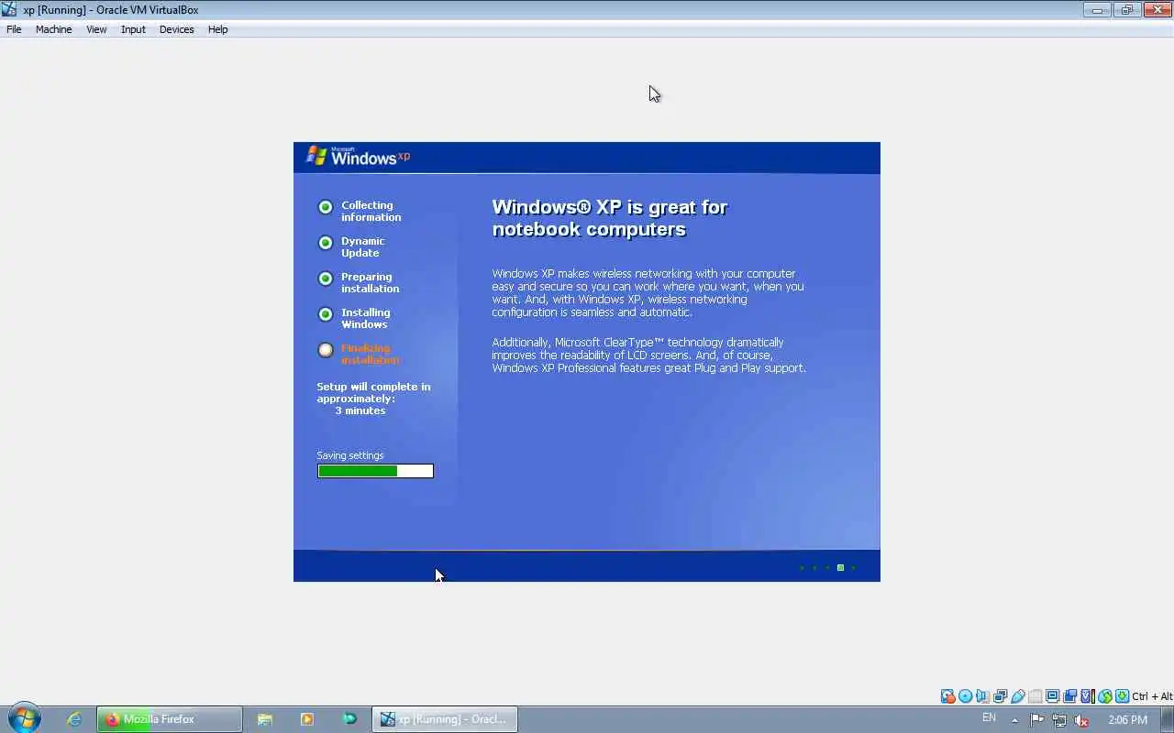Click the Windows XP logo in setup header
Image resolution: width=1174 pixels, height=733 pixels.
tap(358, 157)
